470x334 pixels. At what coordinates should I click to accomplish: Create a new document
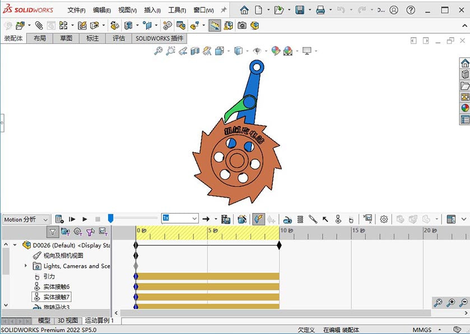point(258,10)
